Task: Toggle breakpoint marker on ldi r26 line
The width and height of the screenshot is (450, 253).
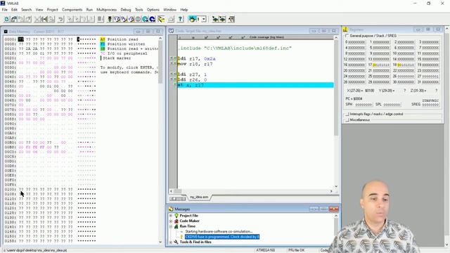Action: (173, 79)
